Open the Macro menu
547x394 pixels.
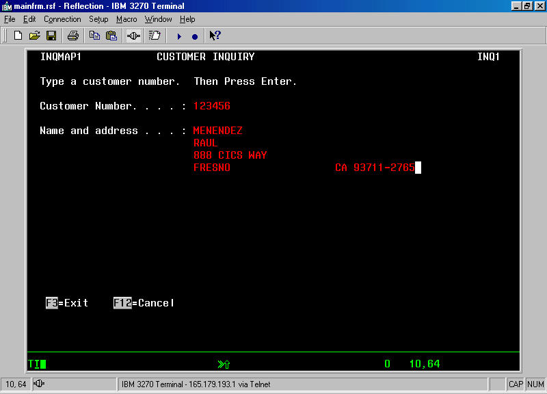point(126,19)
